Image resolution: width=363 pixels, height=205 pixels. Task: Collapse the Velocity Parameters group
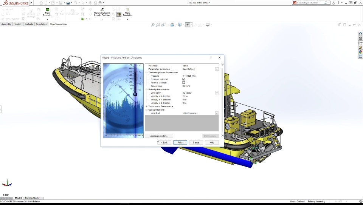tap(147, 89)
